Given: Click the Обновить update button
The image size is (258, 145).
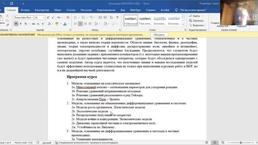Looking at the screenshot, I should point(159,35).
